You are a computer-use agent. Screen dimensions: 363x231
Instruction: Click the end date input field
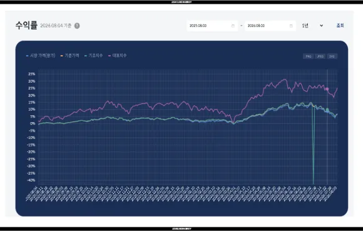pos(270,26)
